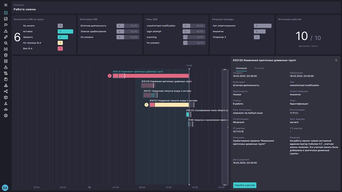Click the Перейти в детали button
Screen dimensions: 342x192
point(244,185)
